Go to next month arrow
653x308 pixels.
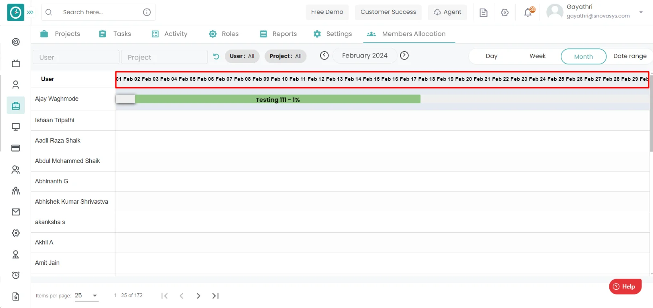pos(404,55)
